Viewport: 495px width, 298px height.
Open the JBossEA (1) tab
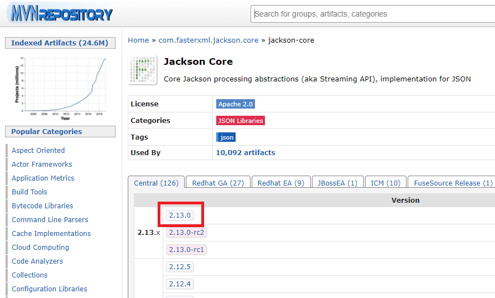click(337, 183)
